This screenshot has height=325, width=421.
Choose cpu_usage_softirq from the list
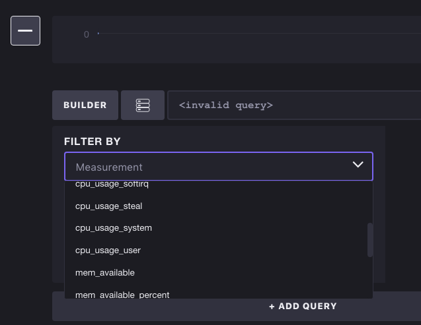pyautogui.click(x=112, y=185)
